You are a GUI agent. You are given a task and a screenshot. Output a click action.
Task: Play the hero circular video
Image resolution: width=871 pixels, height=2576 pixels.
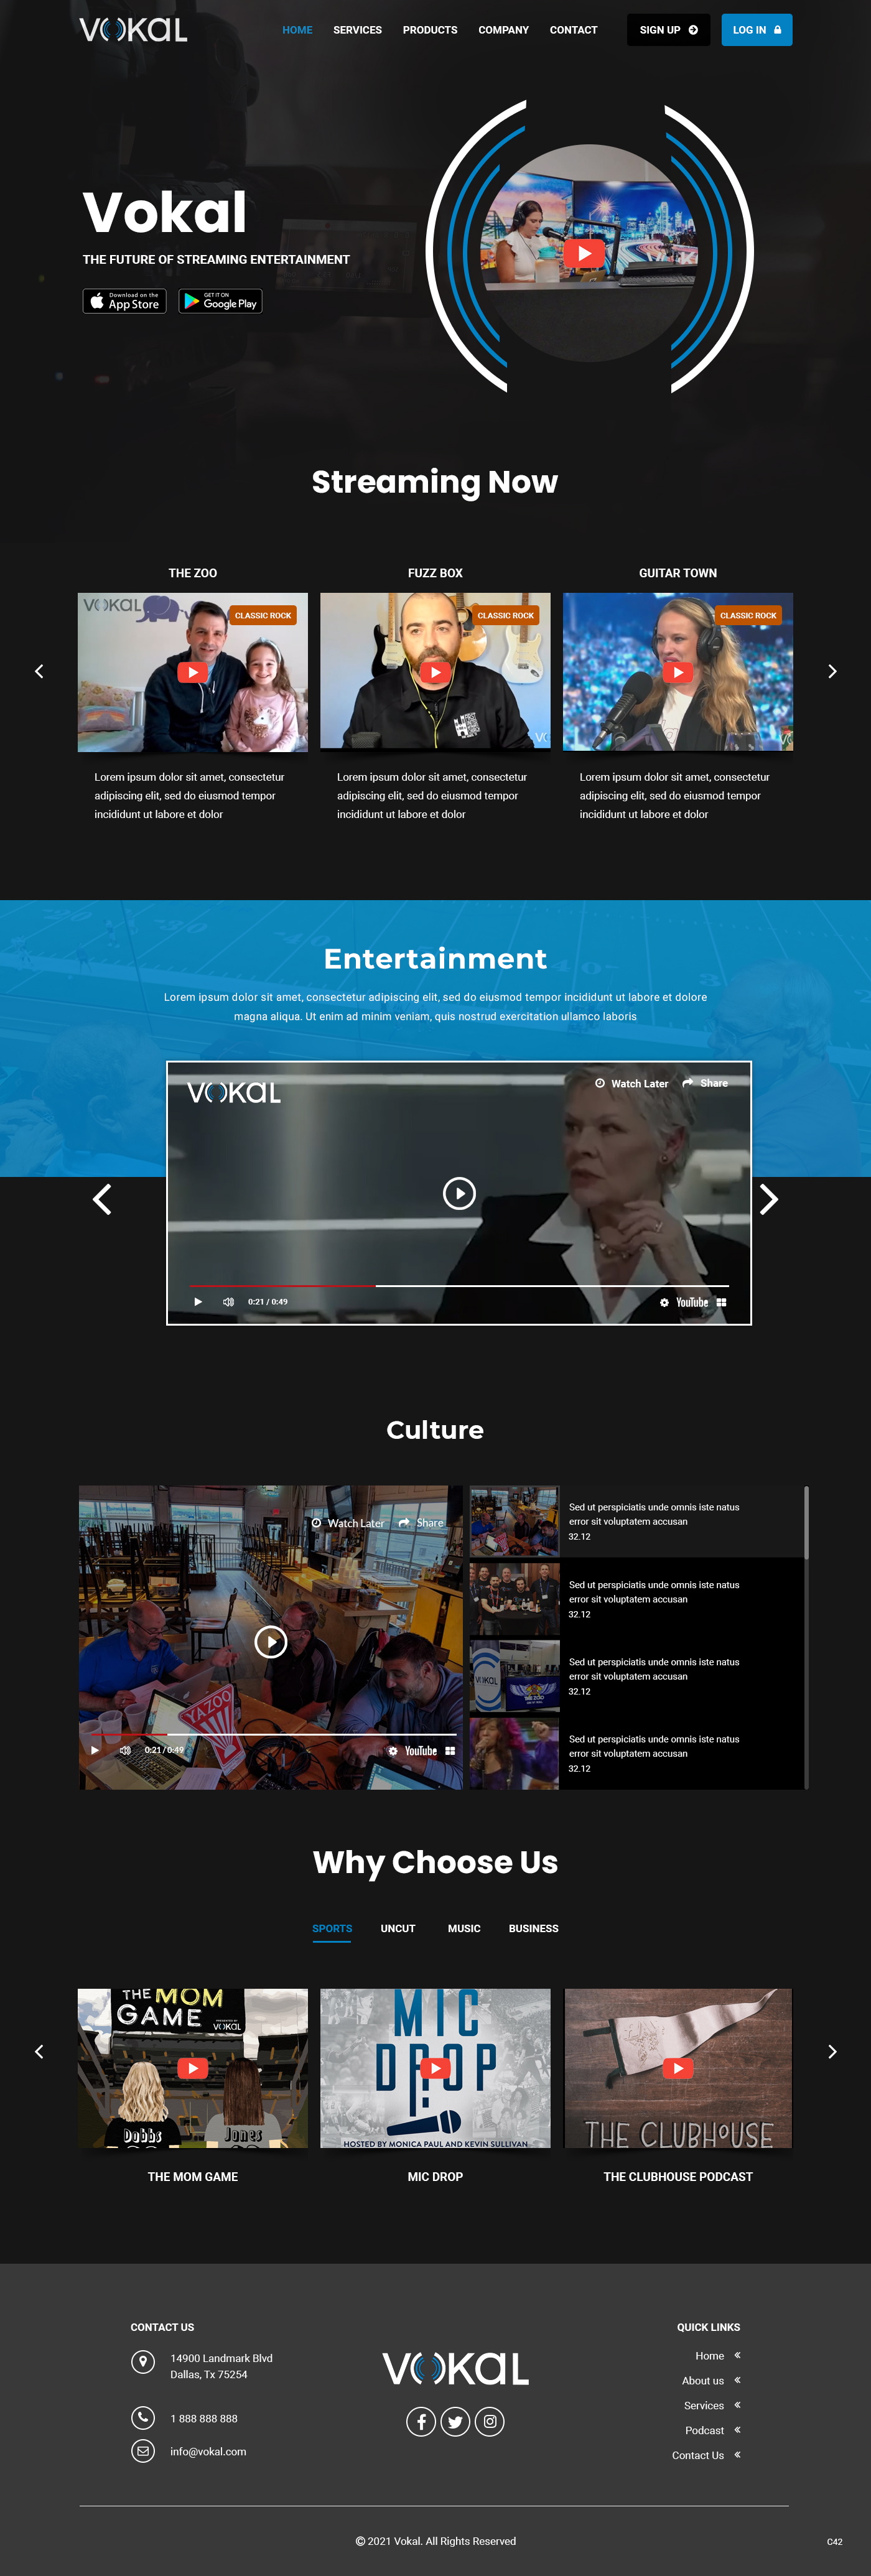click(x=584, y=254)
